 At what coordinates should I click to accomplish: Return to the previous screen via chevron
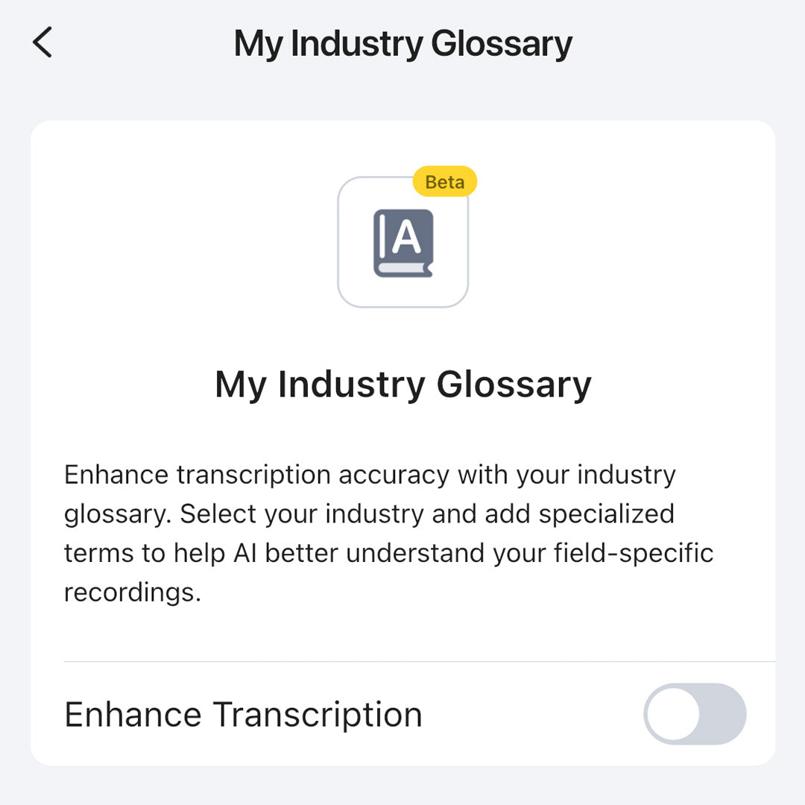pos(42,42)
